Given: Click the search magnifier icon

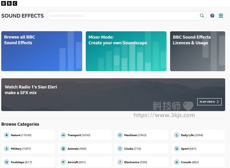Looking at the screenshot, I should tap(202, 15).
